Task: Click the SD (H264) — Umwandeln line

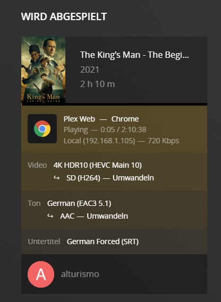Action: pos(110,178)
